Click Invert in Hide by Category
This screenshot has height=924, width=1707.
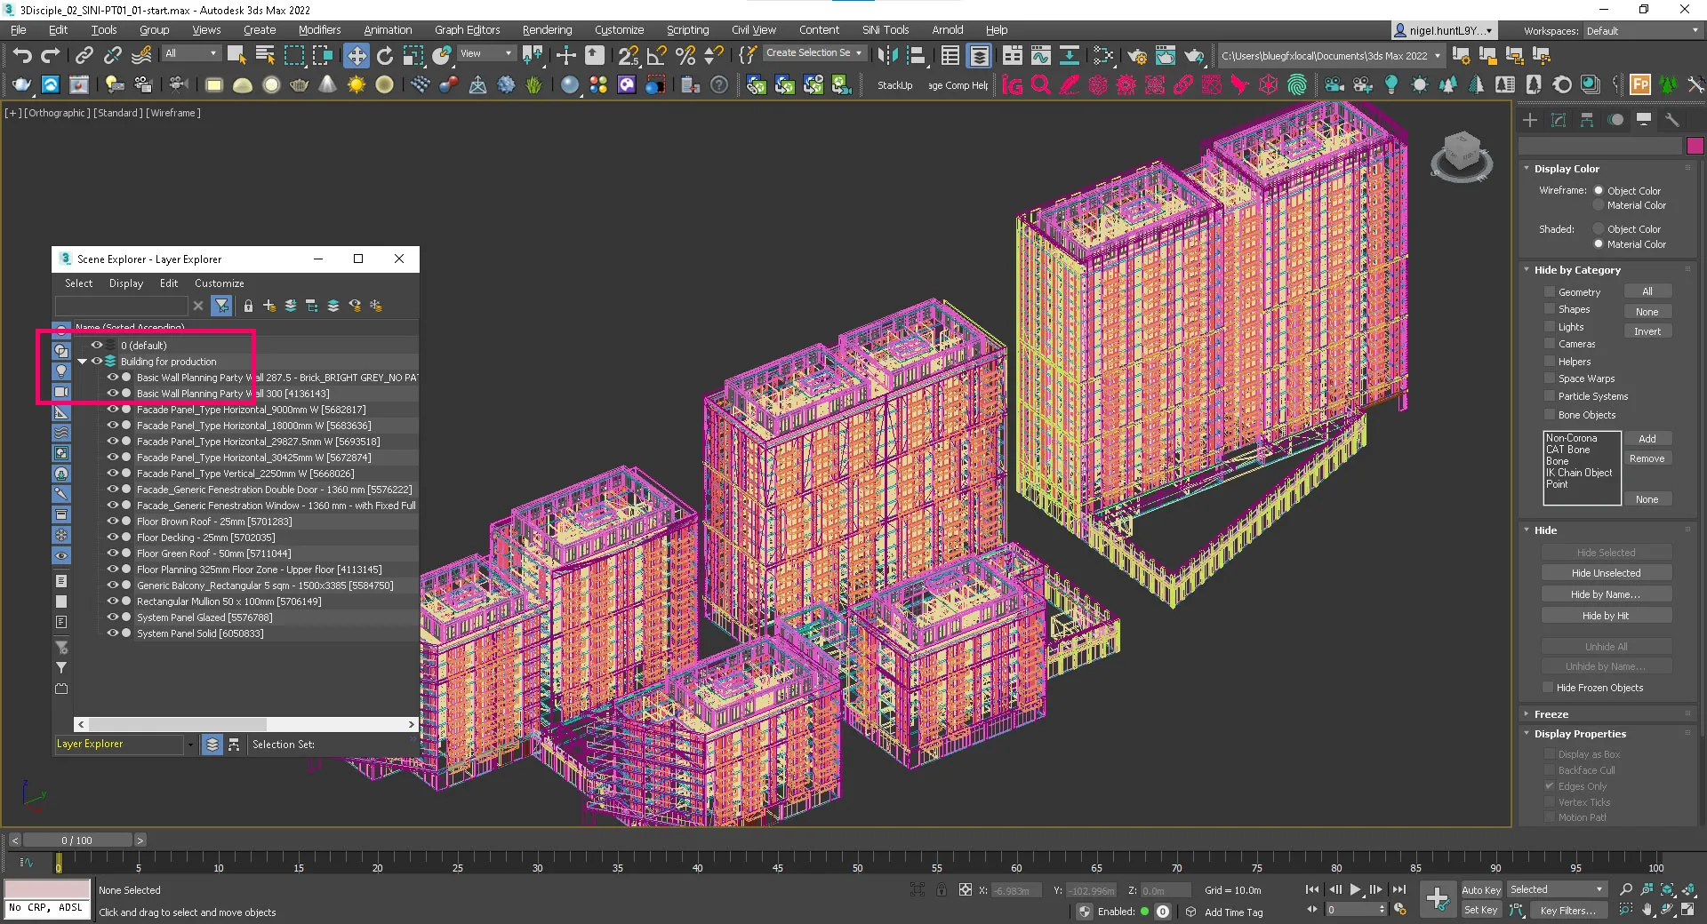[x=1647, y=331]
